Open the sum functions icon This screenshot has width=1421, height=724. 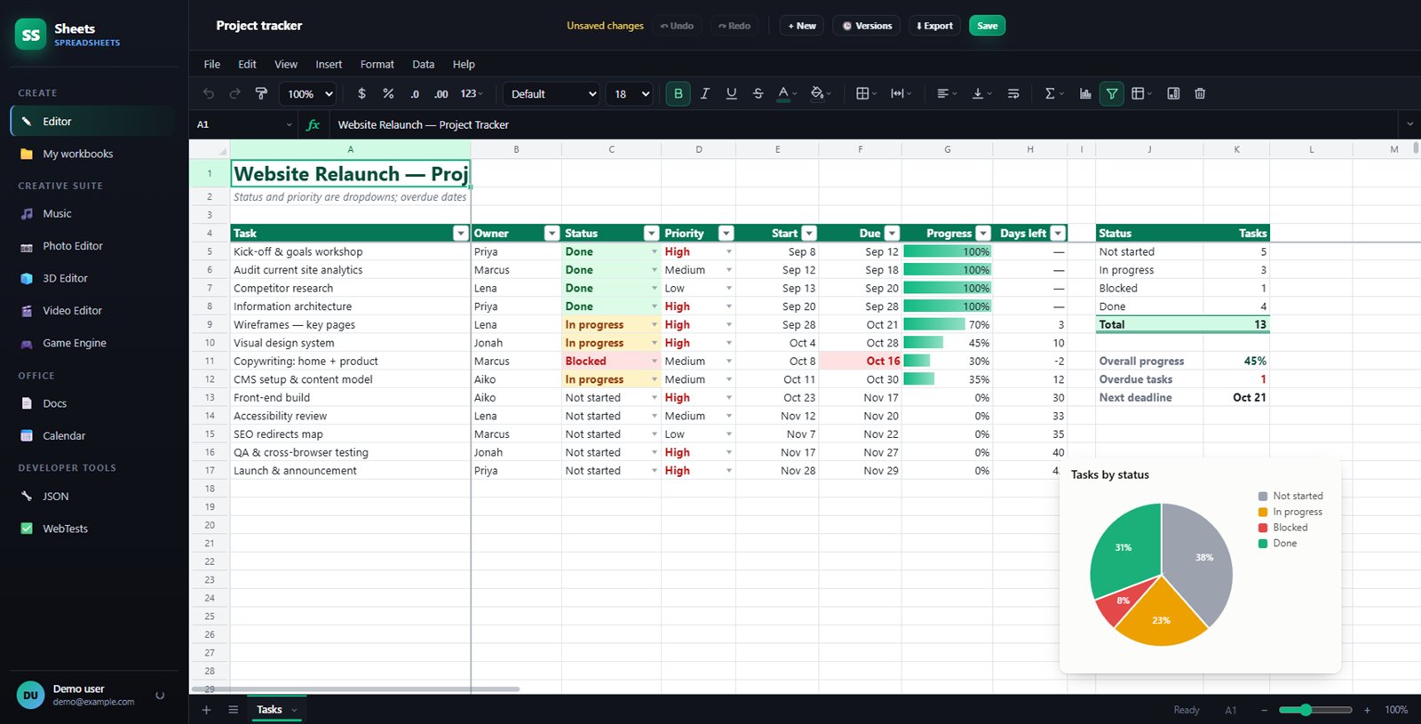point(1054,93)
